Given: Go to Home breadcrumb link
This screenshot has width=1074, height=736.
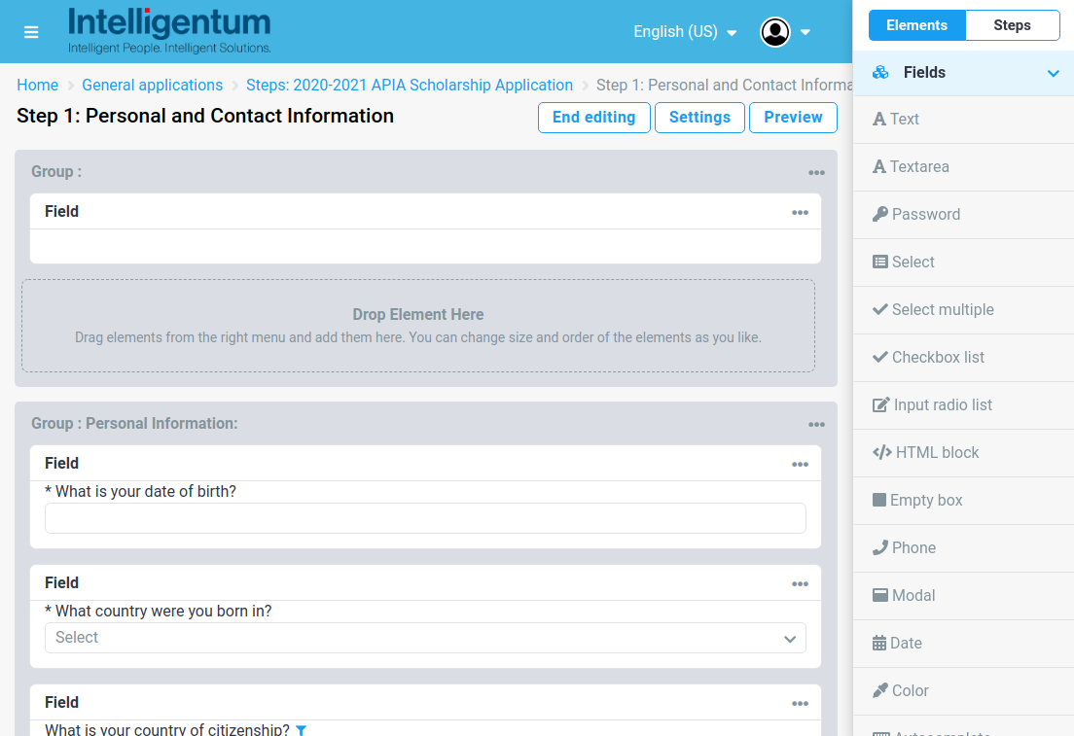Looking at the screenshot, I should click(38, 85).
